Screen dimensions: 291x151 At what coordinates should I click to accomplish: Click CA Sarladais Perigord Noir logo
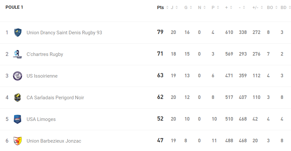[x=18, y=97]
